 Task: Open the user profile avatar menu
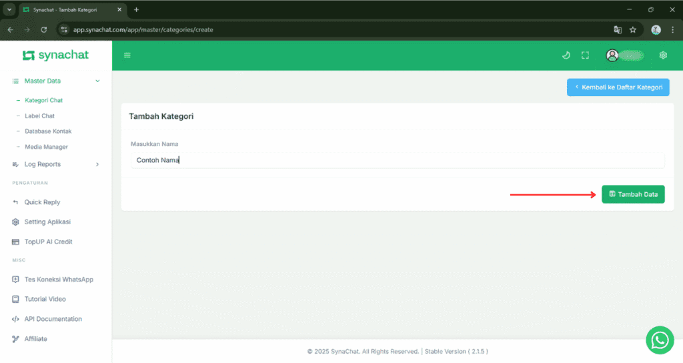(612, 55)
